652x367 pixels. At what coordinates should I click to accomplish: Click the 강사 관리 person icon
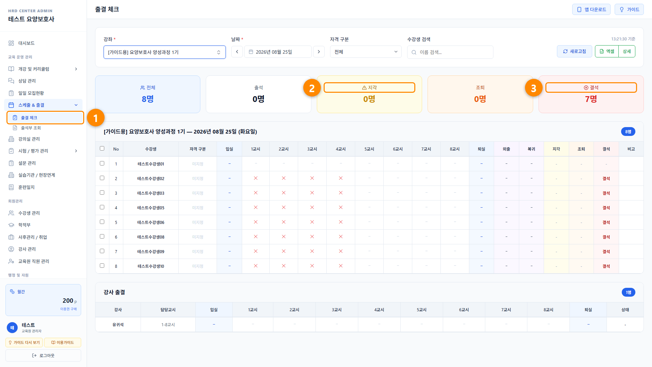(11, 249)
